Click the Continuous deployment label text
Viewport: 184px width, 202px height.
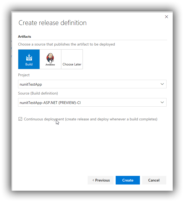tap(91, 119)
